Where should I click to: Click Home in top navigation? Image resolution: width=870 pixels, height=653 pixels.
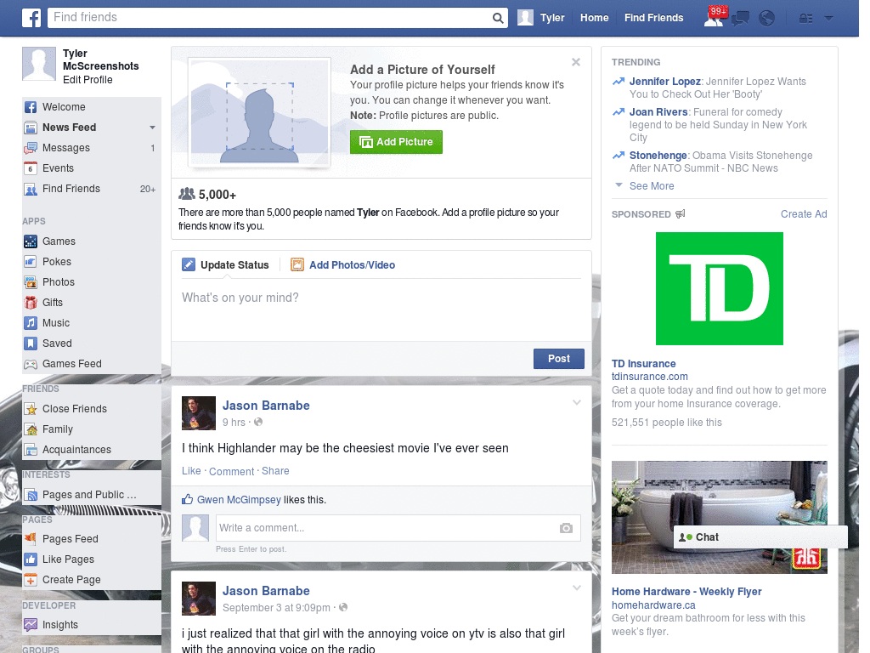[x=594, y=18]
